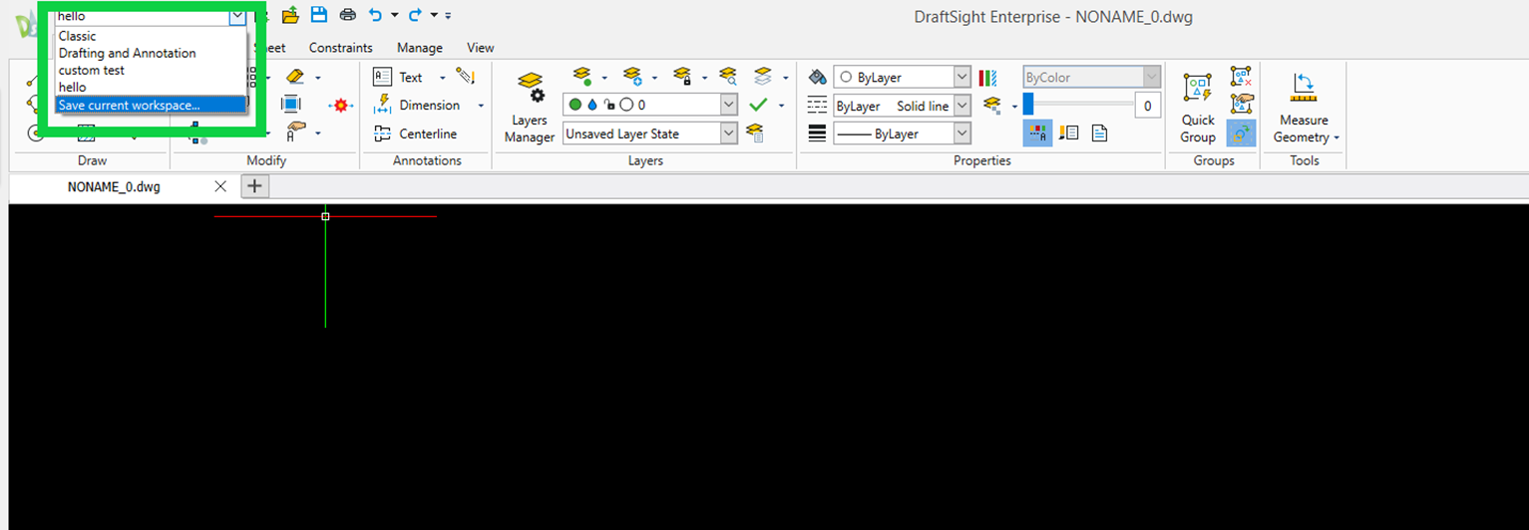Screen dimensions: 1529x530
Task: Click the Print icon in quick access toolbar
Action: tap(347, 15)
